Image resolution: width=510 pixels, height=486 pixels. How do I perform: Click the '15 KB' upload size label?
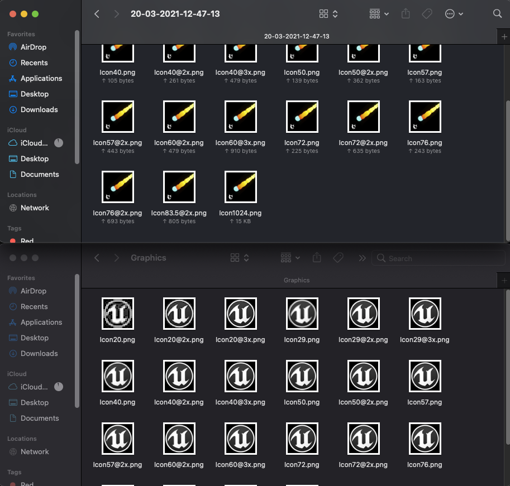click(240, 221)
